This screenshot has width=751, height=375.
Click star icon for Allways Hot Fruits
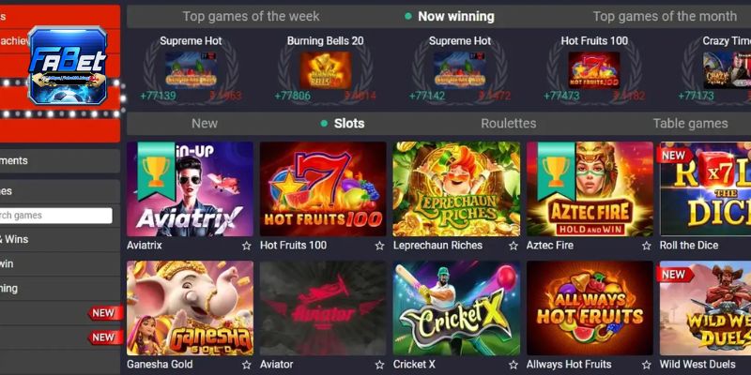pyautogui.click(x=646, y=365)
